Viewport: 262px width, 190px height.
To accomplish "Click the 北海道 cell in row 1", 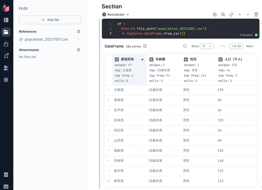I will tap(119, 90).
